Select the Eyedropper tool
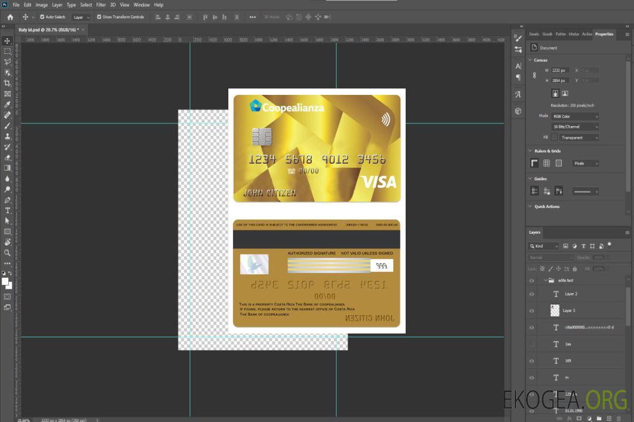Screen dimensions: 634x422 7,104
